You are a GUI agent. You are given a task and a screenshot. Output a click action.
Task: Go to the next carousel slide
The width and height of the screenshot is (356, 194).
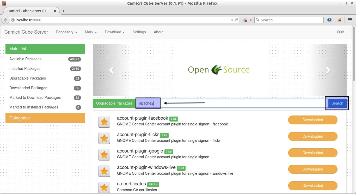coord(328,70)
